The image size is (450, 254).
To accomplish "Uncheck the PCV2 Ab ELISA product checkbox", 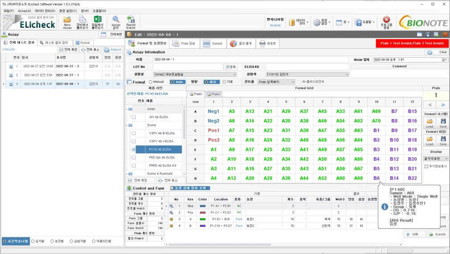I will [134, 149].
